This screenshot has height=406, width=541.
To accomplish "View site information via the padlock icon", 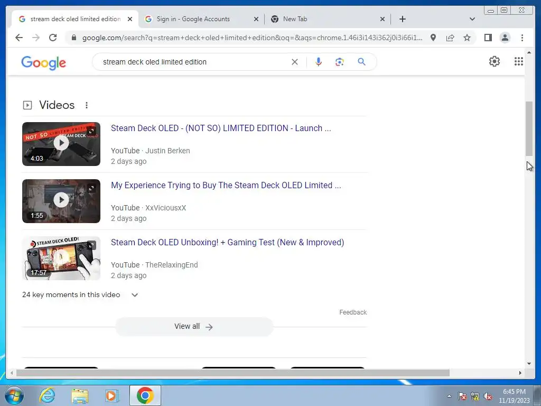I will pyautogui.click(x=73, y=38).
